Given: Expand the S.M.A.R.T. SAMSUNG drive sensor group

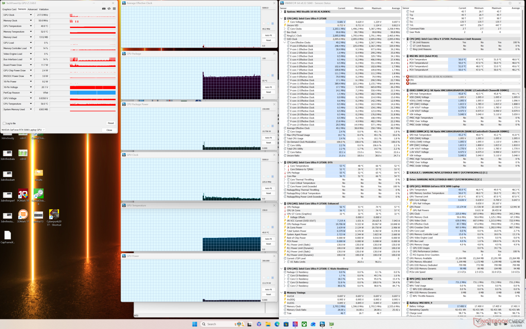Looking at the screenshot, I should click(x=404, y=173).
